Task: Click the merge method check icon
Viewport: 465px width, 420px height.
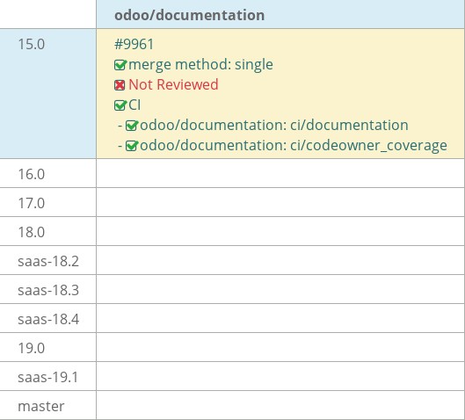Action: 120,65
